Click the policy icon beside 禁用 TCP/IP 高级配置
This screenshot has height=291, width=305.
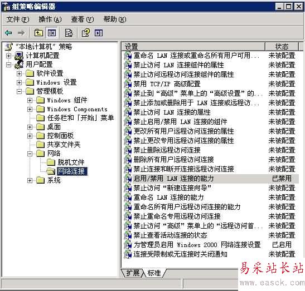tap(128, 84)
